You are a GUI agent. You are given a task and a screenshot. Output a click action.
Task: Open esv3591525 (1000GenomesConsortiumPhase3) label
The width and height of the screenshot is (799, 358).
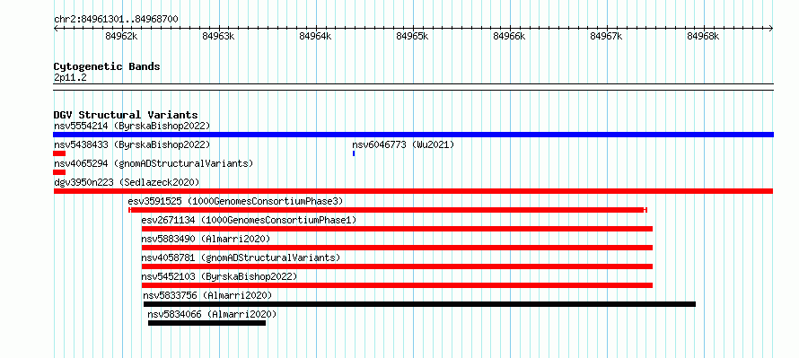(235, 201)
